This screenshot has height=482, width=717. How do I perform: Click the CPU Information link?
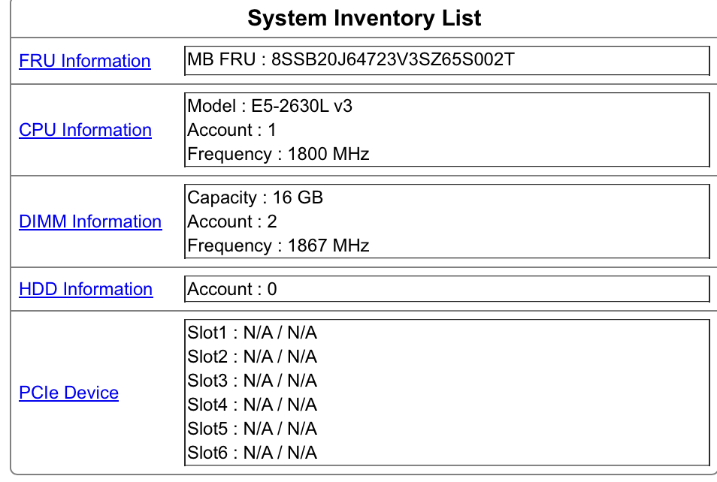(85, 130)
